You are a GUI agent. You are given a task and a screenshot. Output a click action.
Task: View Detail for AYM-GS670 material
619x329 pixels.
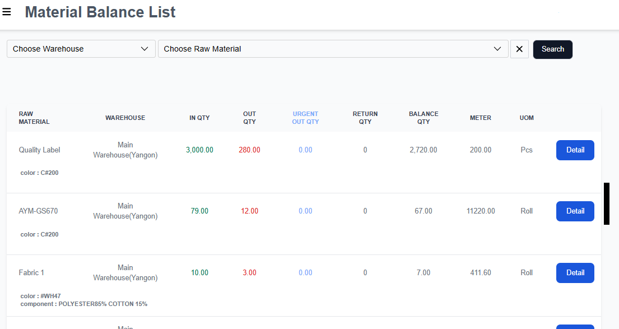click(x=575, y=211)
